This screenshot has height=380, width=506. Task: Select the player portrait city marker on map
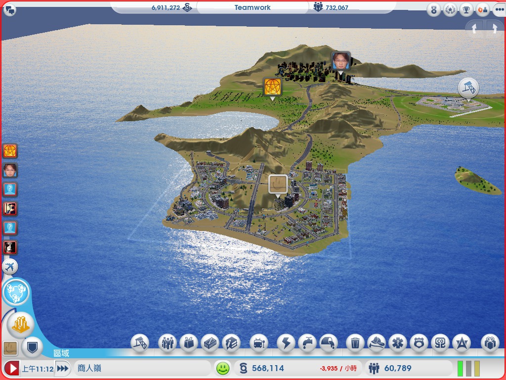341,61
